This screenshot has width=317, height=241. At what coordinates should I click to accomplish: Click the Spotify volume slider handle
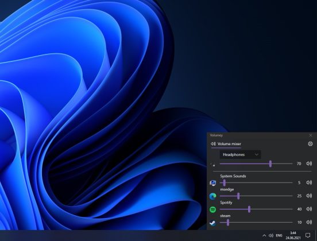249,209
